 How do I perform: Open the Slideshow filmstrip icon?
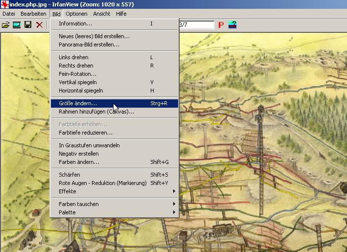coord(17,25)
